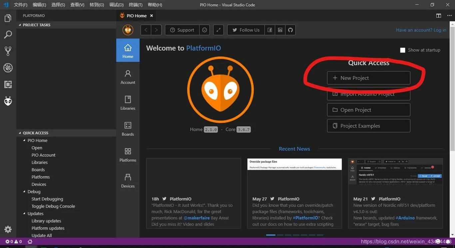Open the 终端(T) menu
455x248 pixels.
click(136, 5)
